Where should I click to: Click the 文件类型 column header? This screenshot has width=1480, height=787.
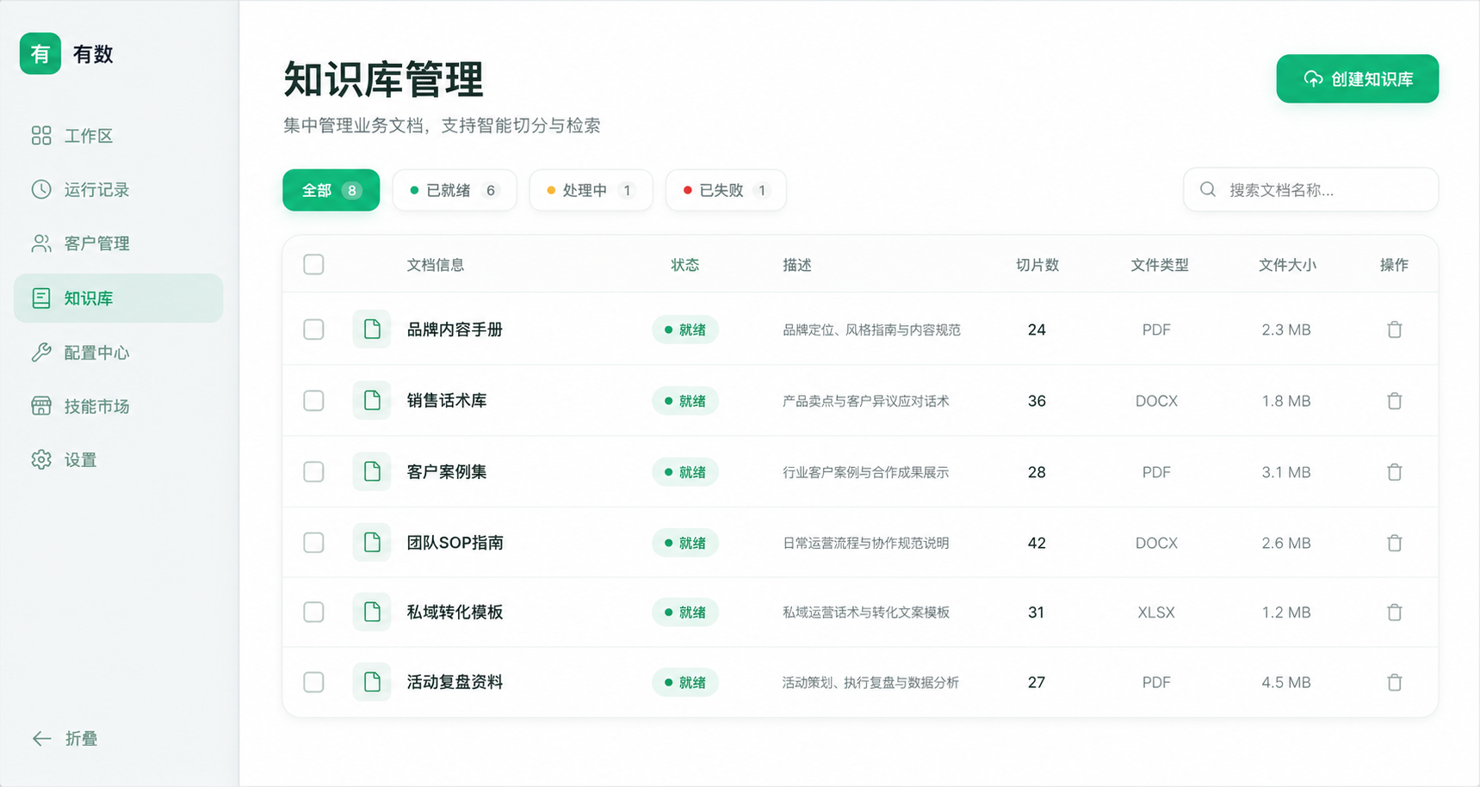[1160, 265]
